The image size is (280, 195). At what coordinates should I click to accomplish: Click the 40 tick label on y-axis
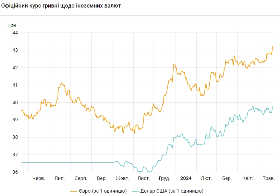pyautogui.click(x=15, y=102)
